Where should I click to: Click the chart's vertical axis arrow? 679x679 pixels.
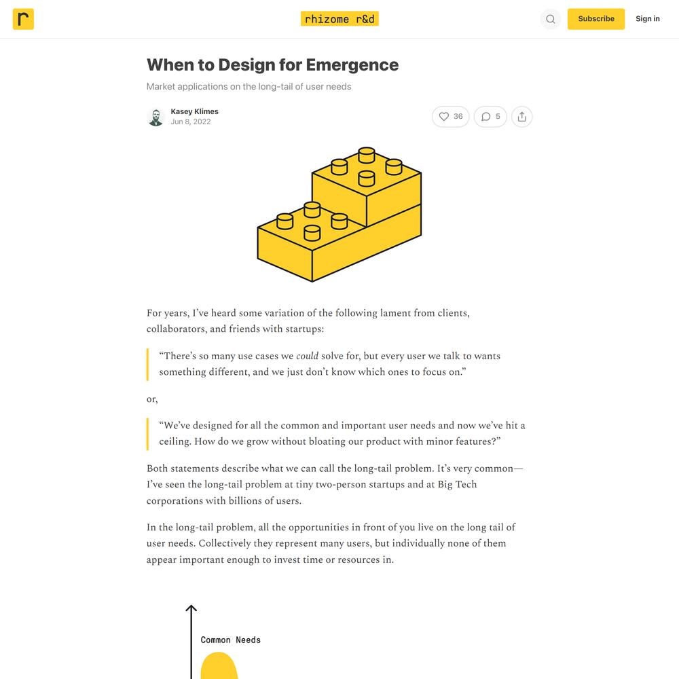191,642
